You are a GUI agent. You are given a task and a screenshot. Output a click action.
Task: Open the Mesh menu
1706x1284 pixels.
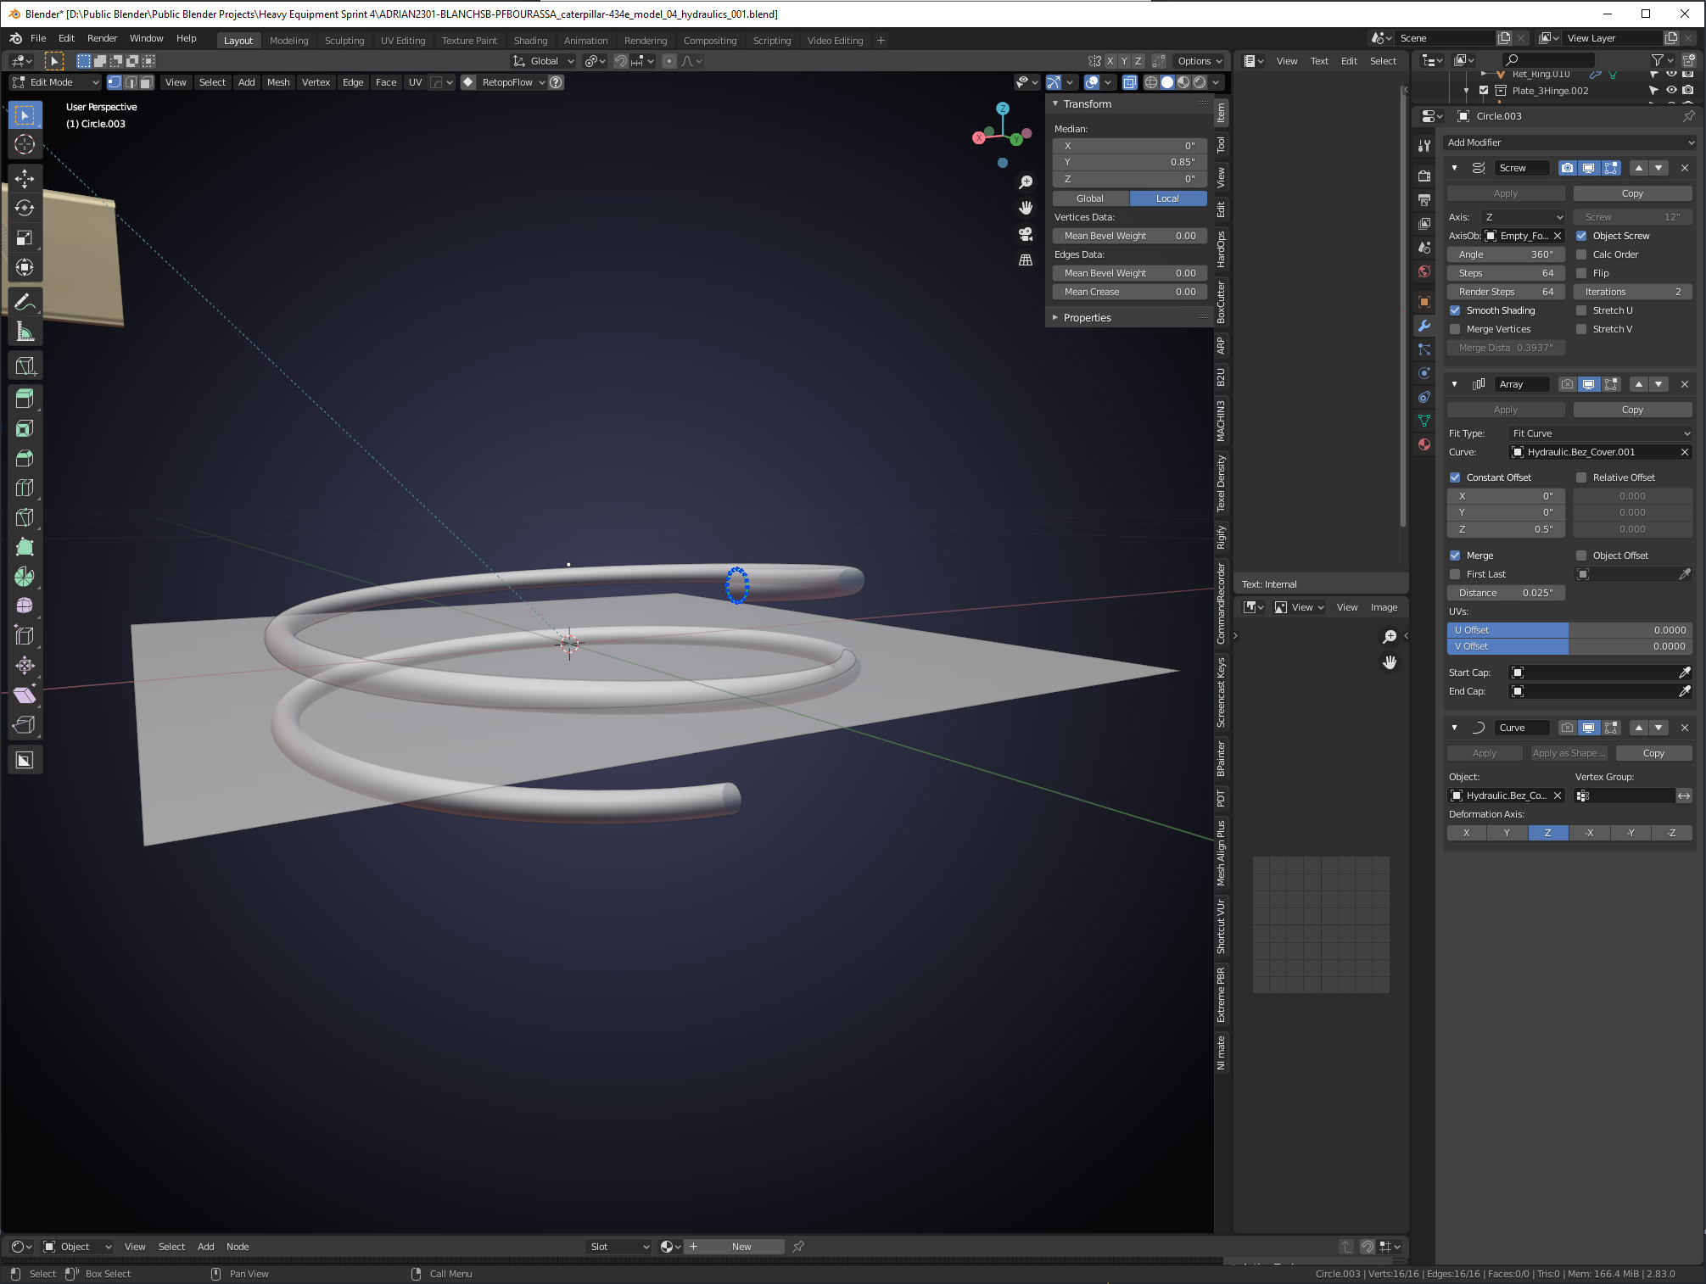coord(277,82)
